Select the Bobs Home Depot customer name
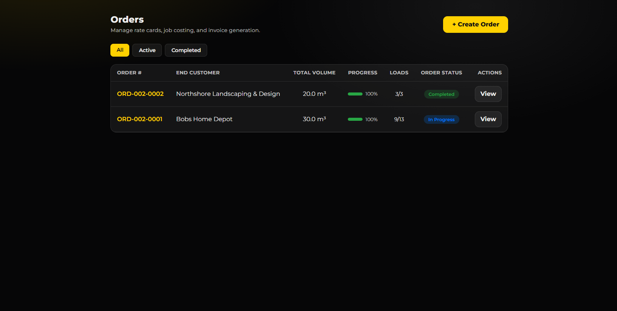 204,119
